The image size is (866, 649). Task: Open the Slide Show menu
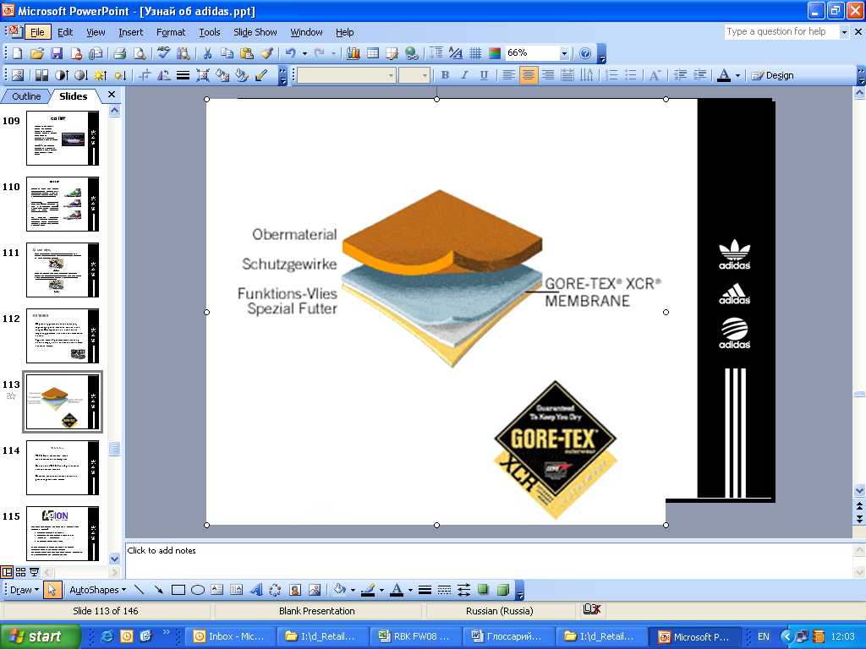pos(255,32)
